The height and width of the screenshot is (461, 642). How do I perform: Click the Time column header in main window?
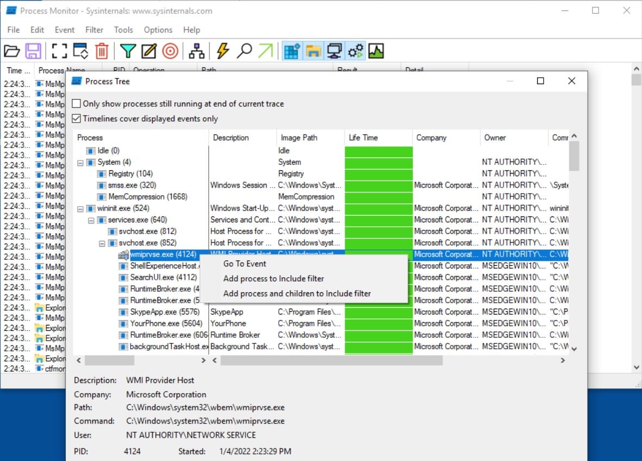18,71
